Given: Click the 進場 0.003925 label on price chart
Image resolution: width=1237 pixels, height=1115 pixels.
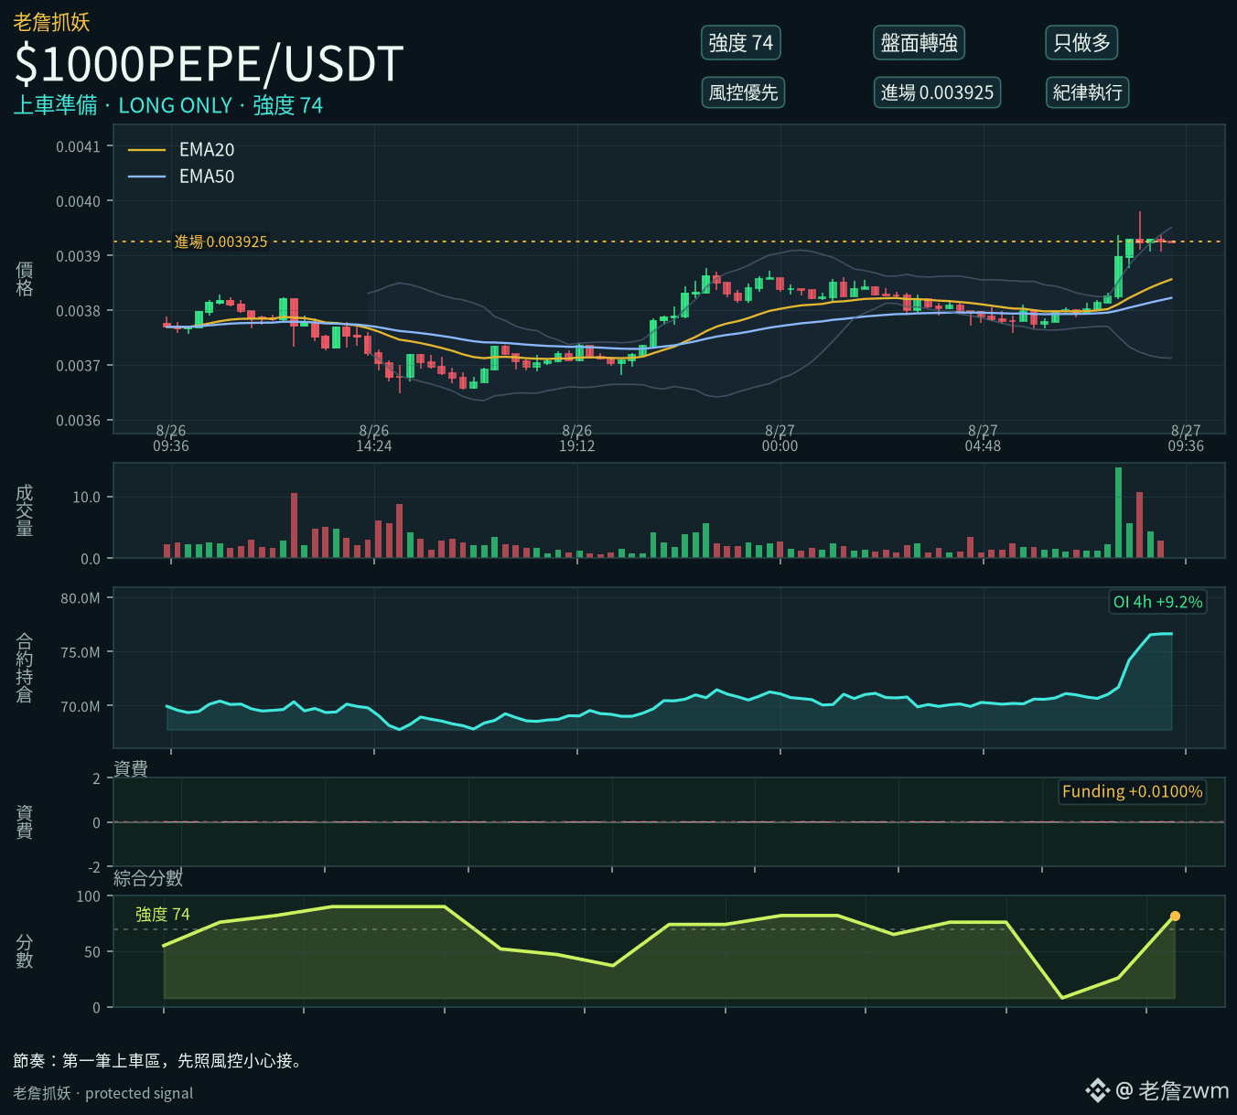Looking at the screenshot, I should (x=221, y=241).
